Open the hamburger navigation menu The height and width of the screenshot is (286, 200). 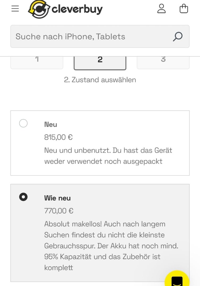pyautogui.click(x=15, y=9)
